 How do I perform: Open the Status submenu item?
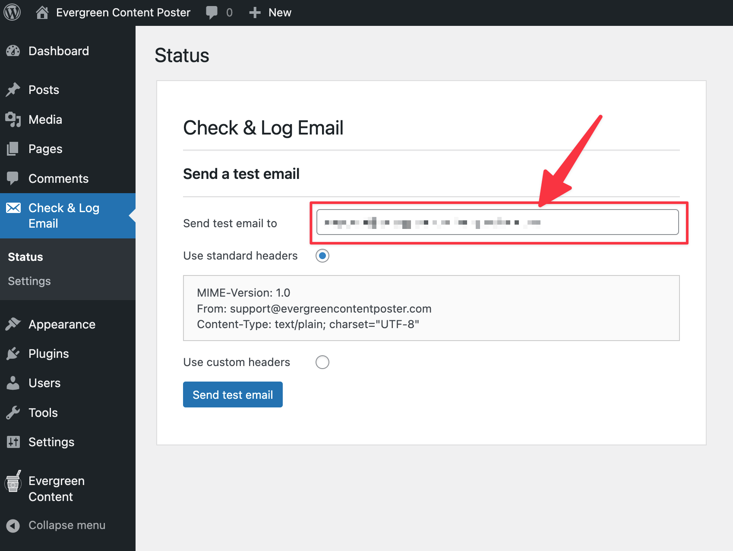pyautogui.click(x=25, y=257)
